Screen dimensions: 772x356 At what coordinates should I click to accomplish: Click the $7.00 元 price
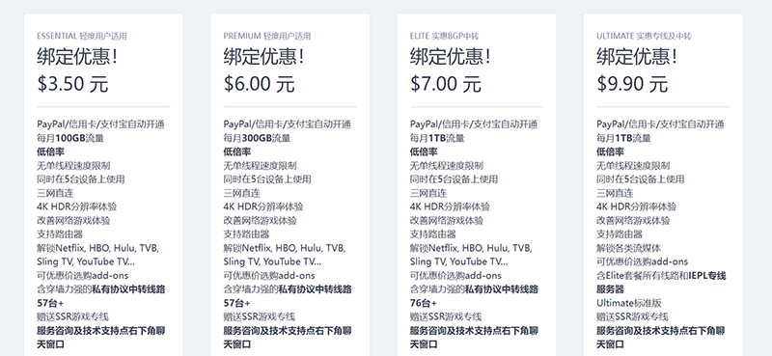click(x=446, y=84)
